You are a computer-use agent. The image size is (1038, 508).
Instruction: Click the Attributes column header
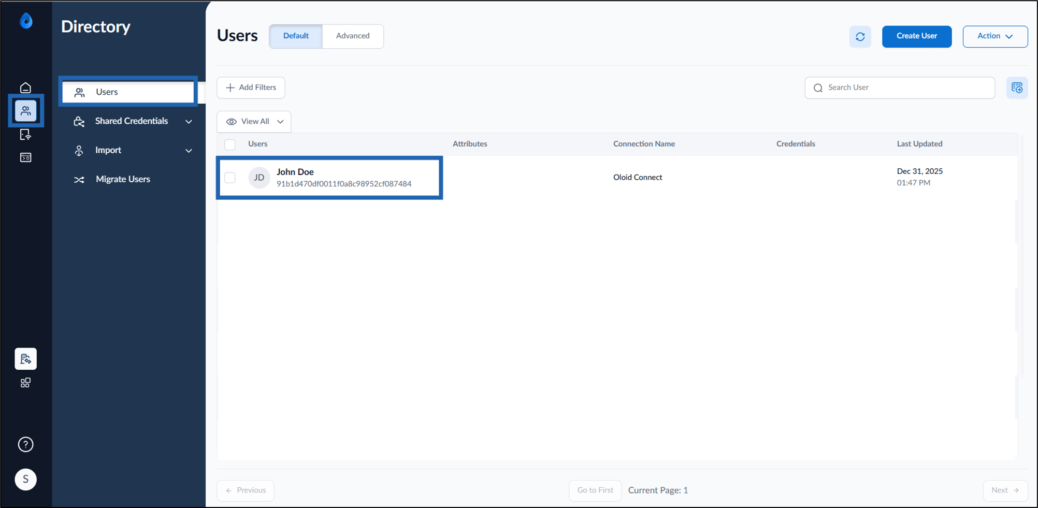point(470,144)
